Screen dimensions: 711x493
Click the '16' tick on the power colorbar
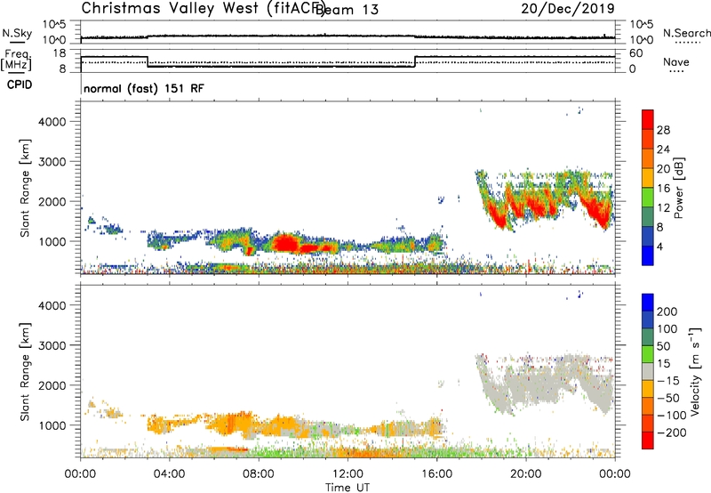pos(663,189)
